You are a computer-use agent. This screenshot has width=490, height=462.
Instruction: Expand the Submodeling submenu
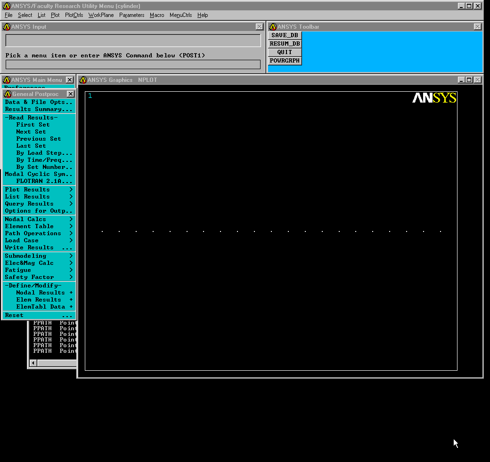tap(39, 256)
